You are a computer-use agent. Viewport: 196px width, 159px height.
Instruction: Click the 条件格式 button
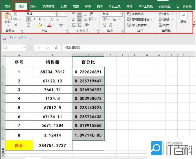point(137,14)
